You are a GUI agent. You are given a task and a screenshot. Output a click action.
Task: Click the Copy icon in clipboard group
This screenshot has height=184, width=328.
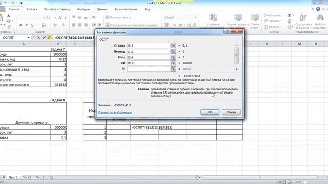coord(8,21)
